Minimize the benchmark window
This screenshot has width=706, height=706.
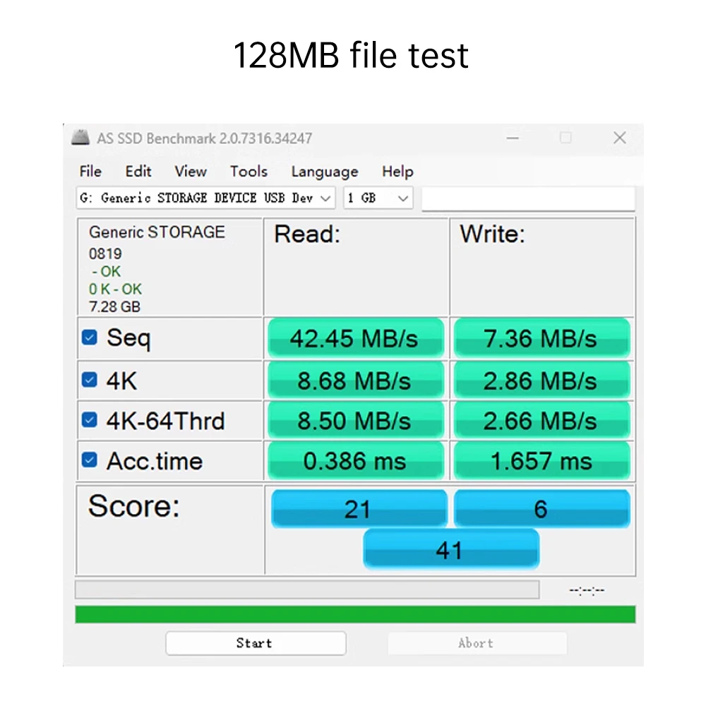(513, 138)
